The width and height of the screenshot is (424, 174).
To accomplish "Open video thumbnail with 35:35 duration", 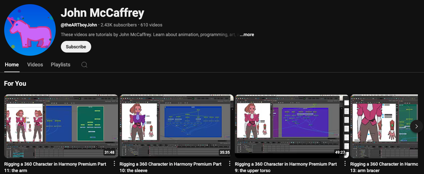I will (177, 126).
